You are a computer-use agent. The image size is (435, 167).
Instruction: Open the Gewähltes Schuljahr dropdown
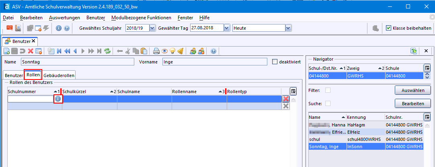click(x=152, y=28)
